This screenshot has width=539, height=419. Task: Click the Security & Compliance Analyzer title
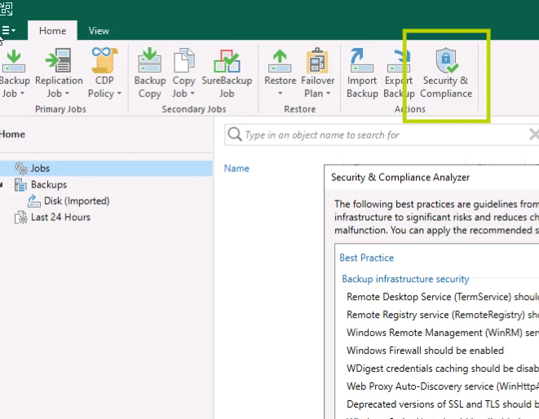pyautogui.click(x=400, y=178)
